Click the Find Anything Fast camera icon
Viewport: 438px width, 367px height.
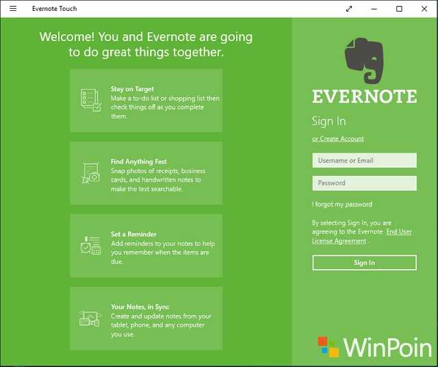pyautogui.click(x=91, y=173)
